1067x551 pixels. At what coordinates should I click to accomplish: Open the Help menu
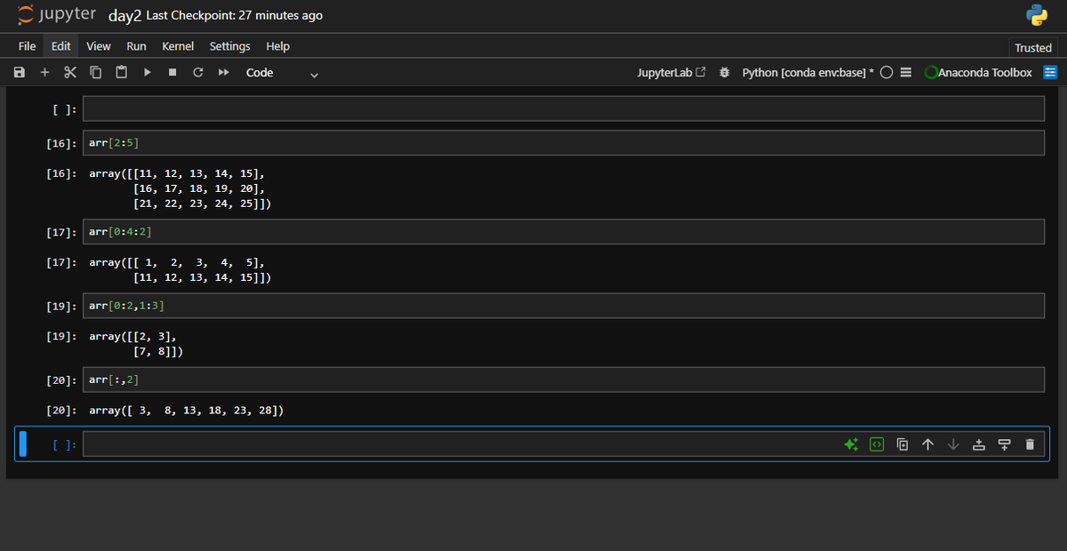(278, 46)
